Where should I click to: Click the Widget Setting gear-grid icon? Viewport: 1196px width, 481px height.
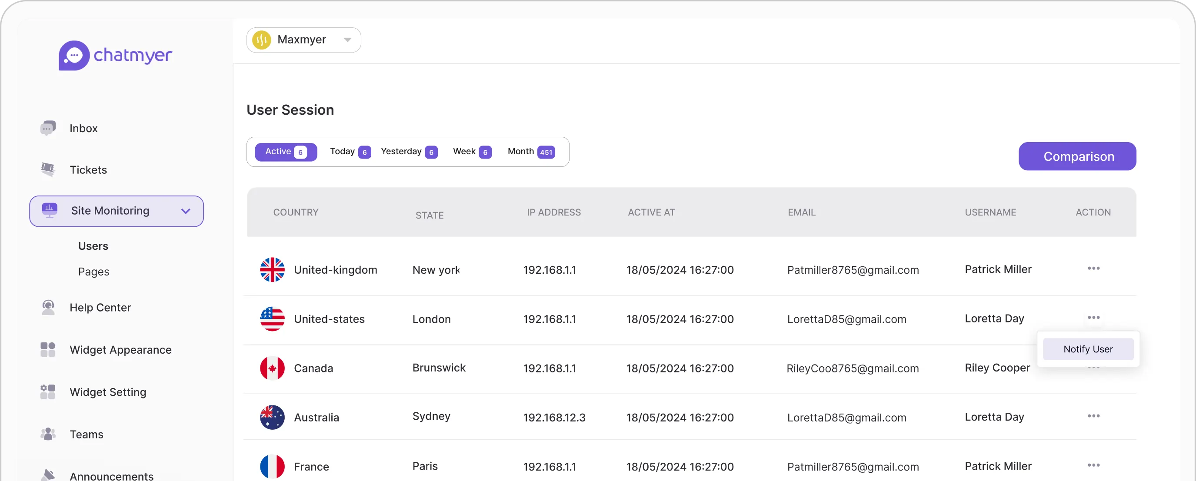[x=48, y=391]
